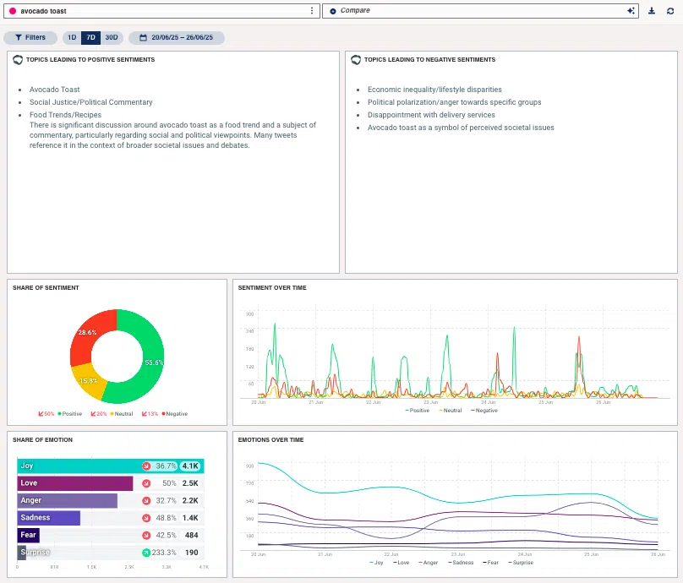Hide the Joy line via Emotions Over Time legend
The image size is (683, 583).
point(377,562)
